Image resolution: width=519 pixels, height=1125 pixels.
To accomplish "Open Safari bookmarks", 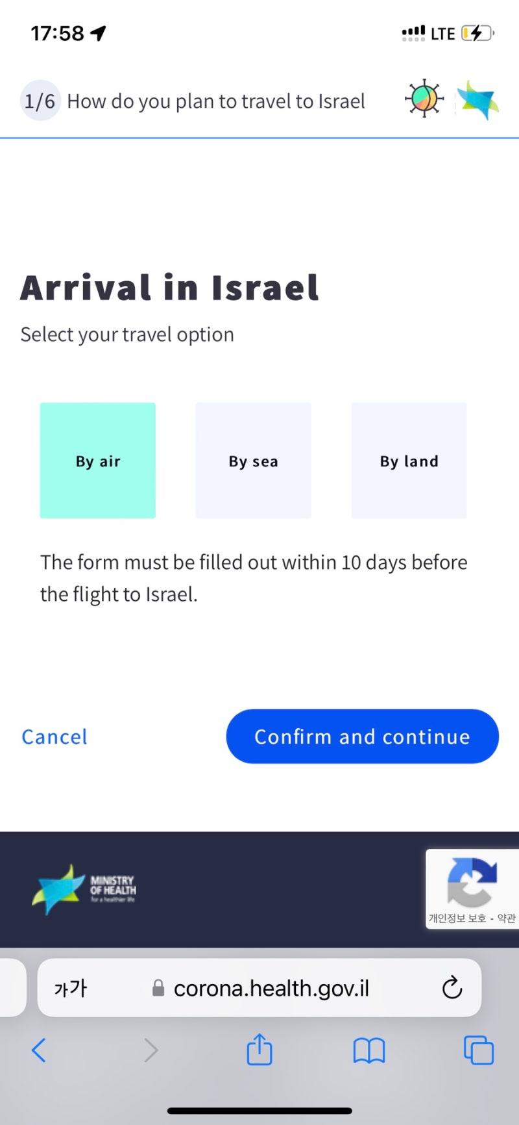I will tap(368, 1050).
